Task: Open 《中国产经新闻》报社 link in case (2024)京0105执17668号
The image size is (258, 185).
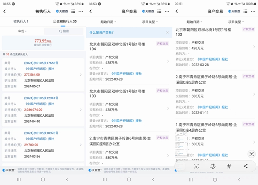Action: coord(39,69)
